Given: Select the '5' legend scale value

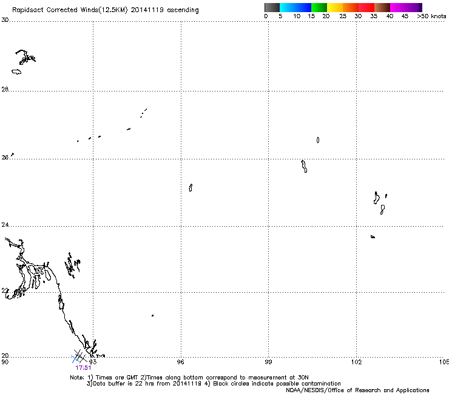Looking at the screenshot, I should point(280,16).
